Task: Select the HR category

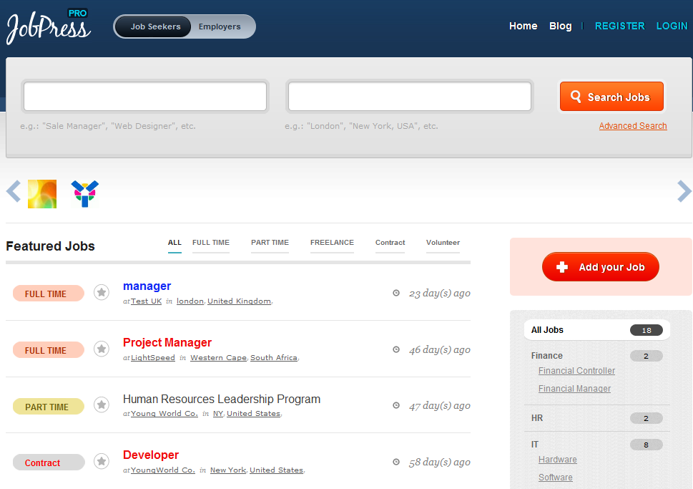Action: 537,417
